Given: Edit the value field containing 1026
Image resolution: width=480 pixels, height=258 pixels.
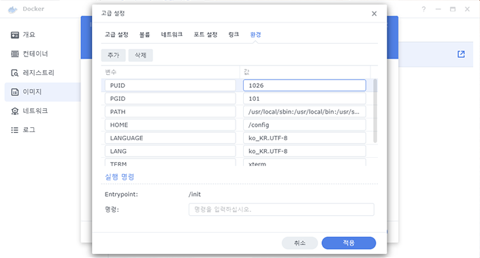Looking at the screenshot, I should [304, 85].
